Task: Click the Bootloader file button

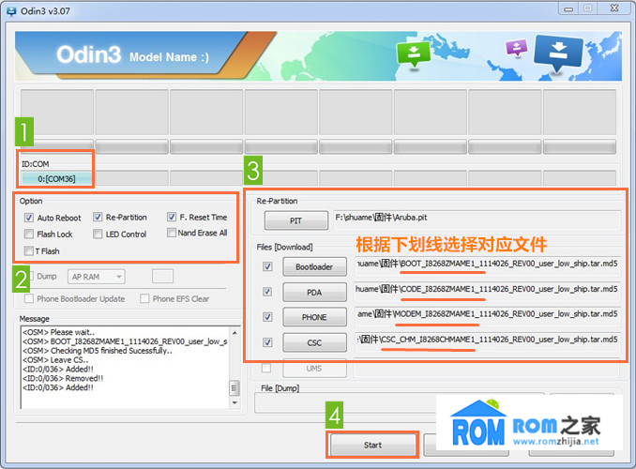Action: (314, 267)
